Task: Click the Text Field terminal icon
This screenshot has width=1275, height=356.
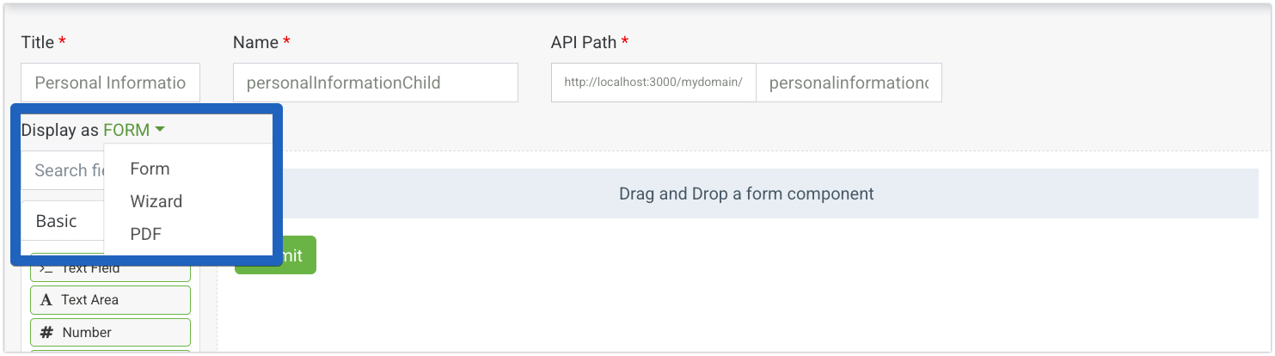Action: coord(47,269)
